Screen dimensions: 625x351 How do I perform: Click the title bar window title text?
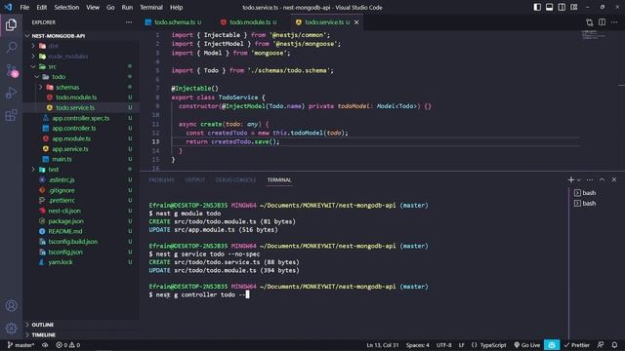[312, 7]
